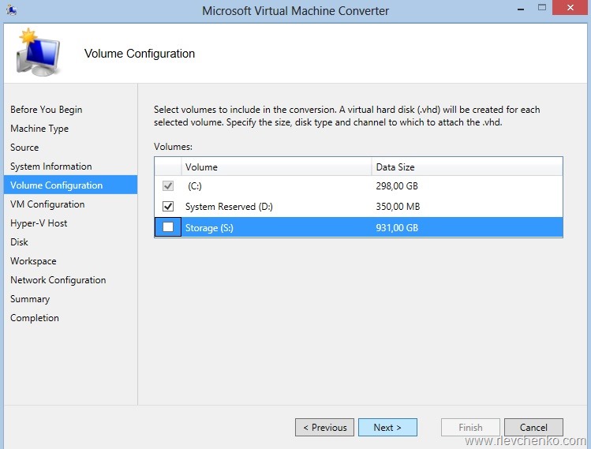
Task: Click the app icon in the title bar
Action: (10, 10)
